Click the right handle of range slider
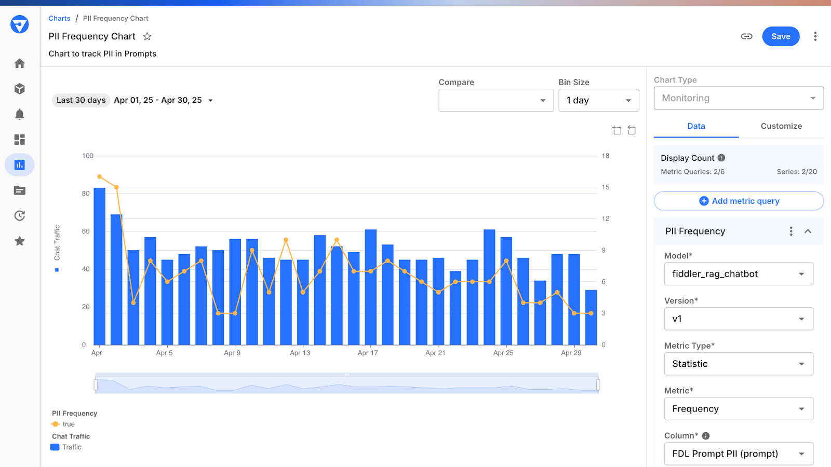The image size is (831, 467). coord(598,384)
